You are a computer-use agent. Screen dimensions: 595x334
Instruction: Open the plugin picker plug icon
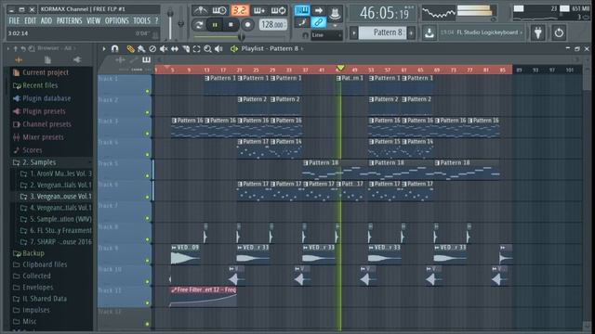(x=537, y=33)
